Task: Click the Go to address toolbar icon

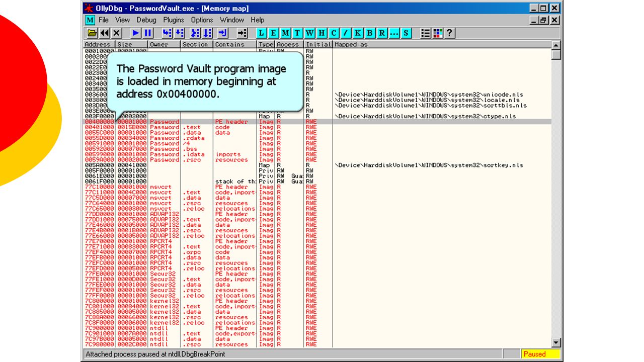Action: coord(243,33)
